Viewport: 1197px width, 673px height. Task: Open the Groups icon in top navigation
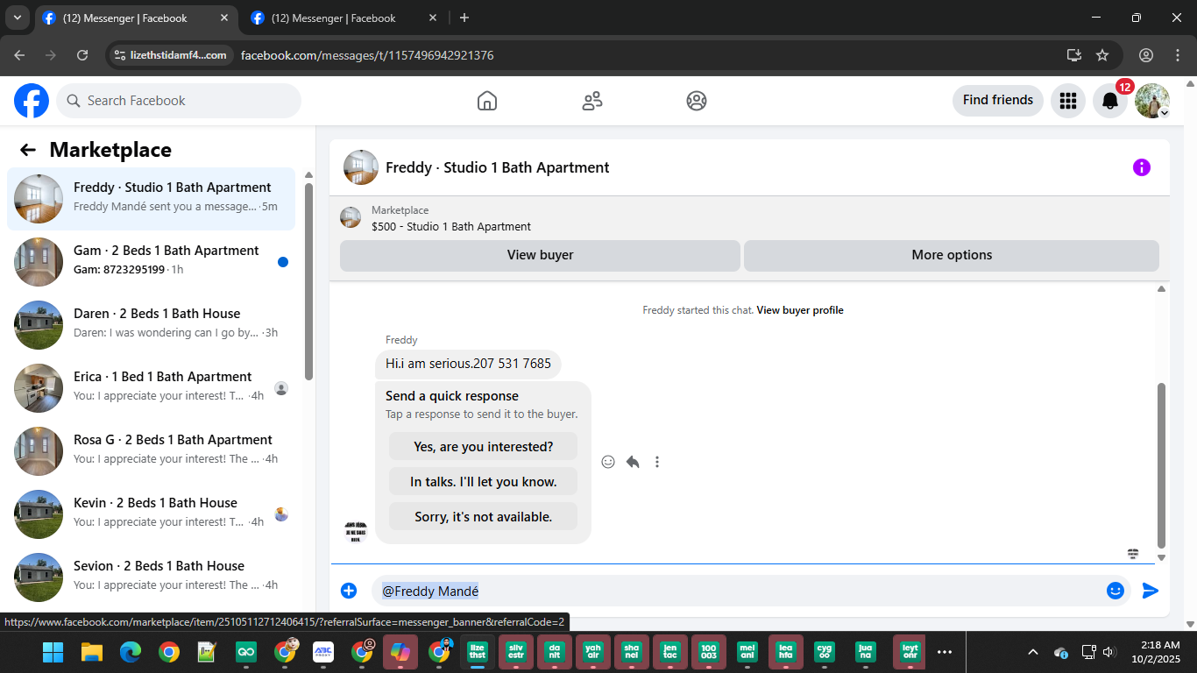tap(697, 101)
